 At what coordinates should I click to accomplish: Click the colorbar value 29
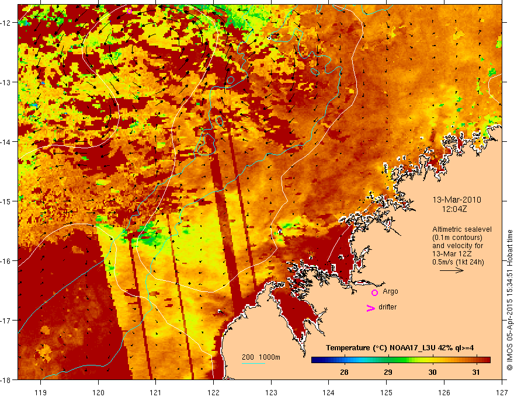coord(388,372)
